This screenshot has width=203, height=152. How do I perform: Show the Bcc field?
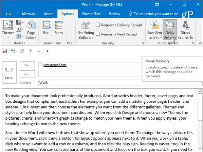point(46,27)
